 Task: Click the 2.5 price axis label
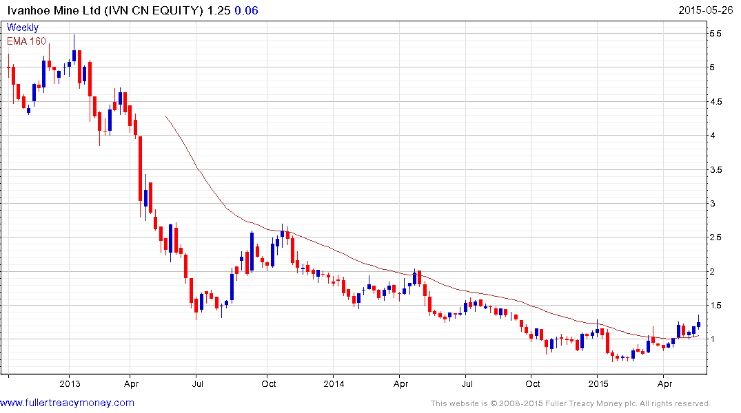click(715, 237)
